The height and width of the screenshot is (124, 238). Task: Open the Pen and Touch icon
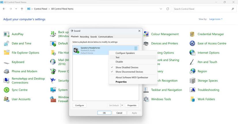coord(192,62)
